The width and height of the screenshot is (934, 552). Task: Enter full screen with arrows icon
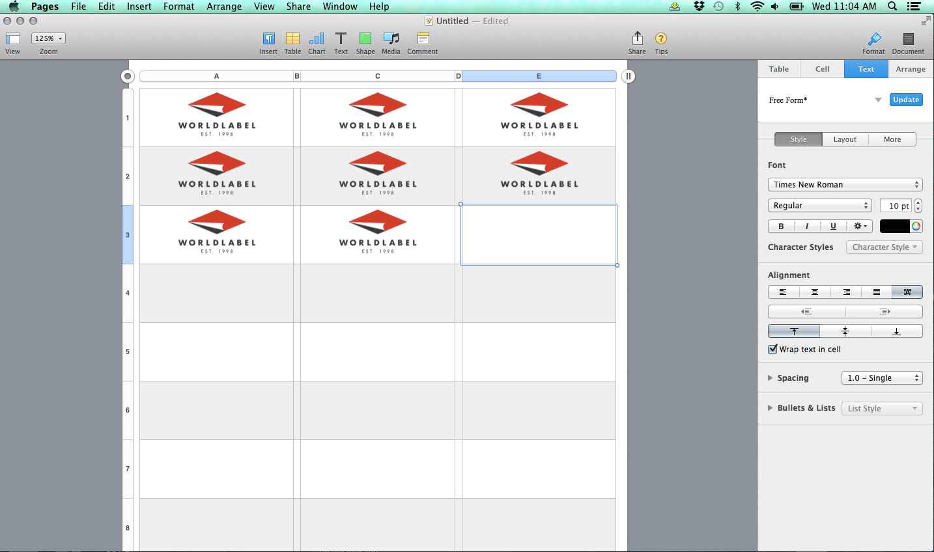926,21
